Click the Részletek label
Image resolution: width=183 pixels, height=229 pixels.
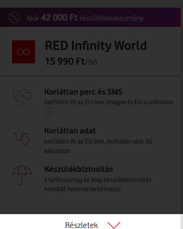point(82,225)
